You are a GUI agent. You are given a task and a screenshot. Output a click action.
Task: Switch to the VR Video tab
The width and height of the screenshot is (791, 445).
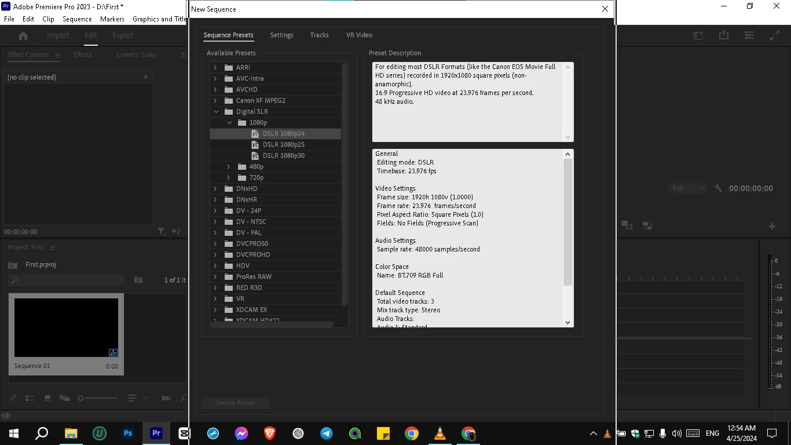coord(359,35)
